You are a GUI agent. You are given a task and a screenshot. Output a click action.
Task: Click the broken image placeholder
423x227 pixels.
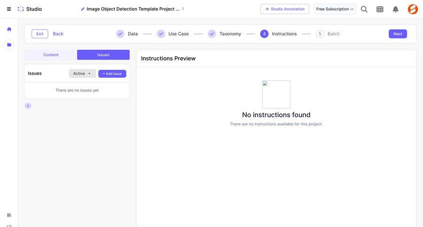276,94
